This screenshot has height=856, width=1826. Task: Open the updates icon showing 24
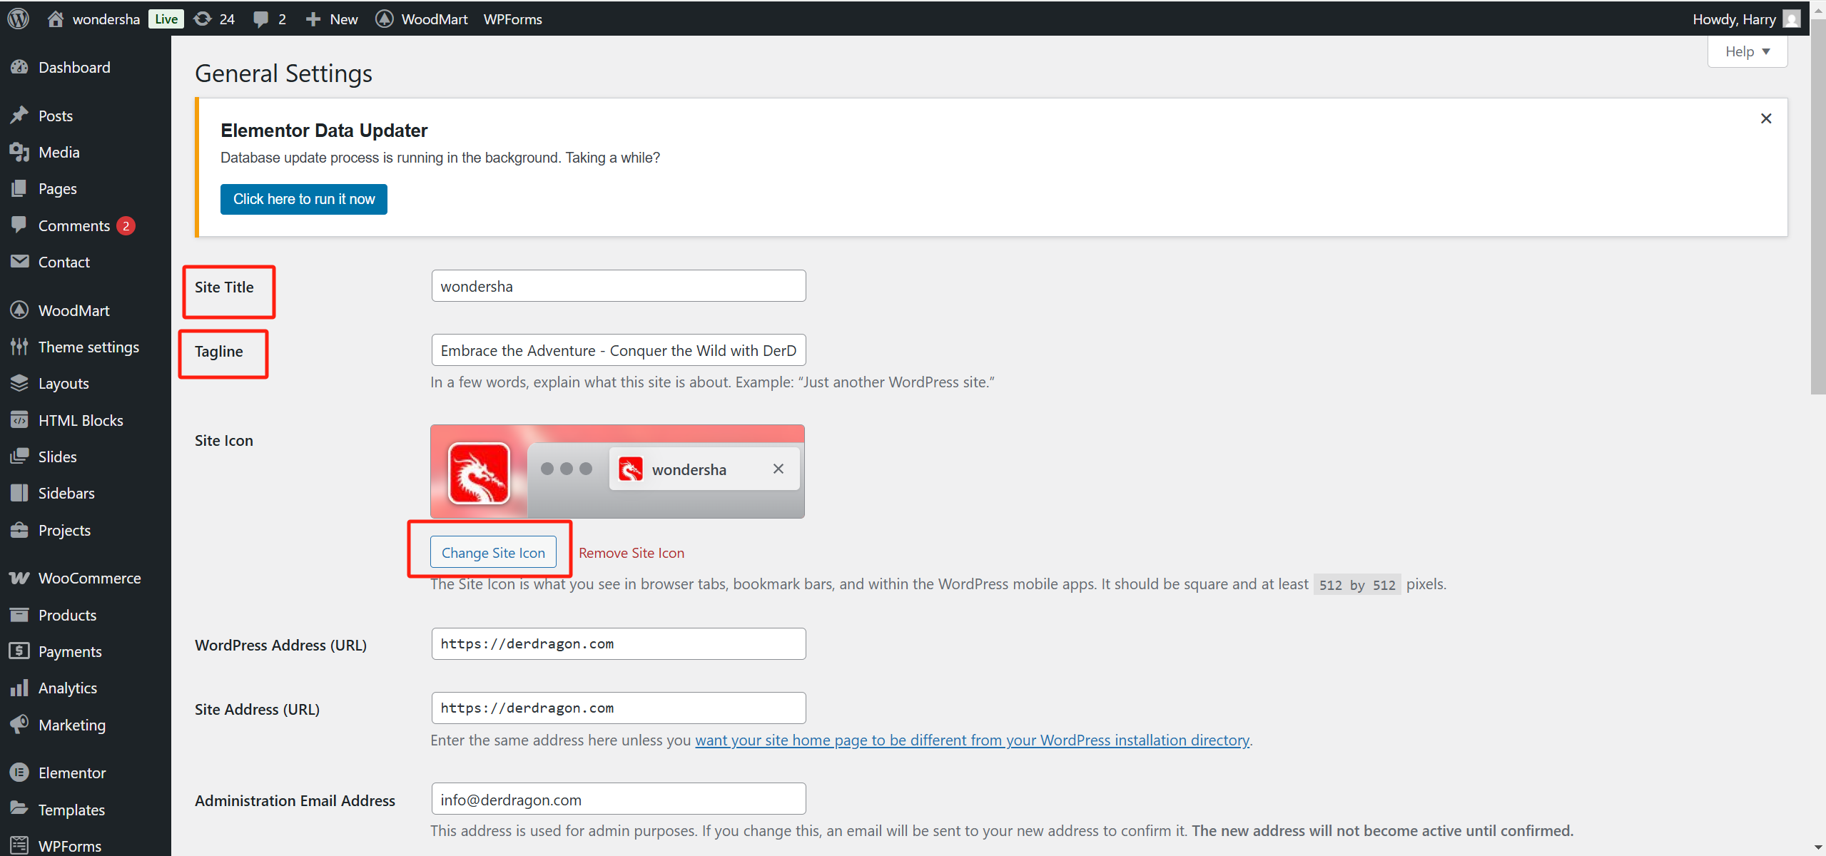(203, 19)
